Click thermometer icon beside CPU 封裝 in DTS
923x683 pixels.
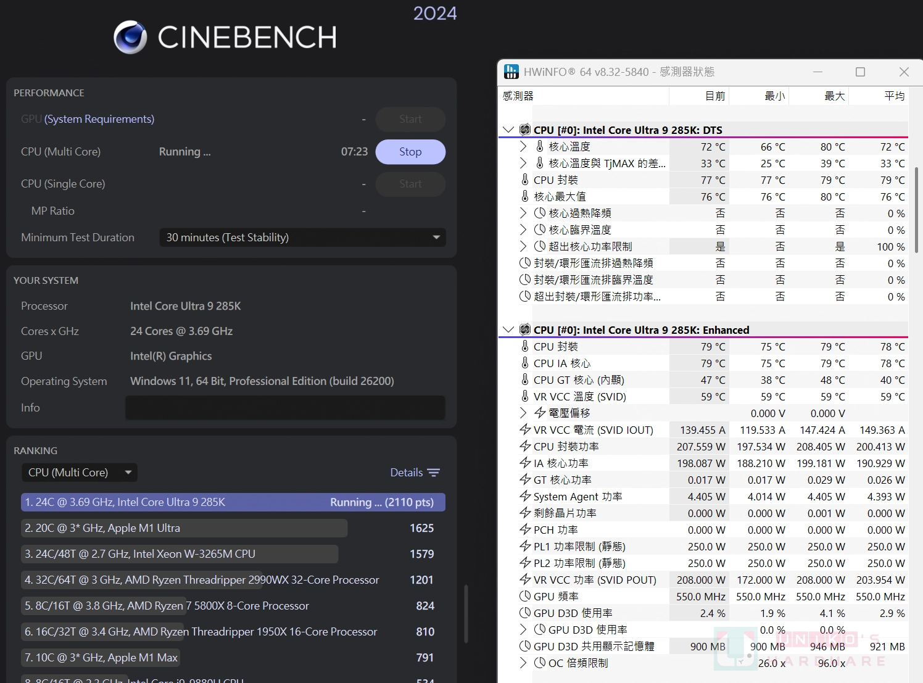click(x=525, y=180)
